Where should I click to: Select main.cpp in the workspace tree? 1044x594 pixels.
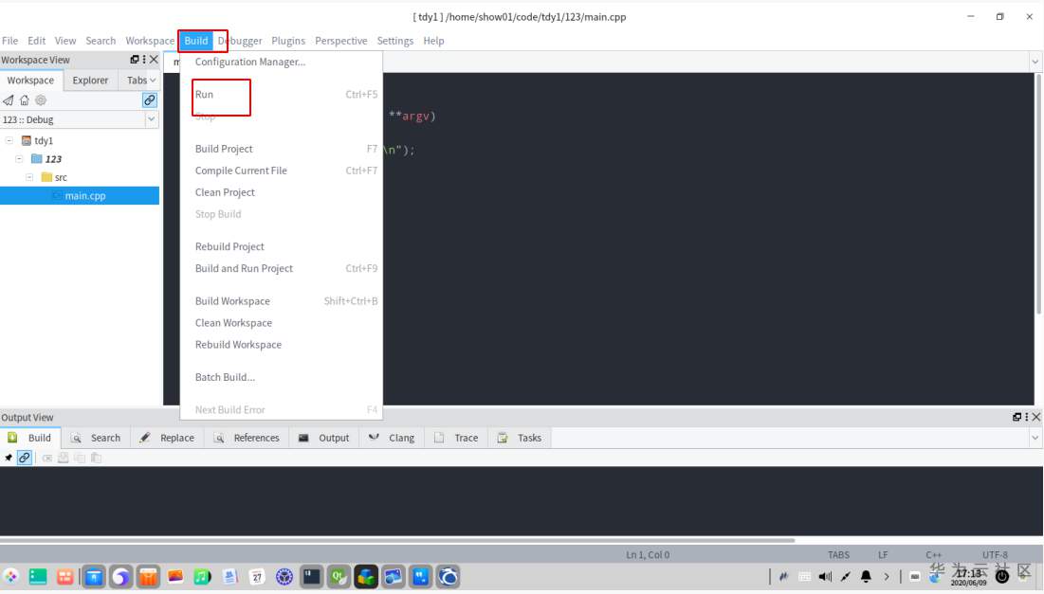point(80,195)
